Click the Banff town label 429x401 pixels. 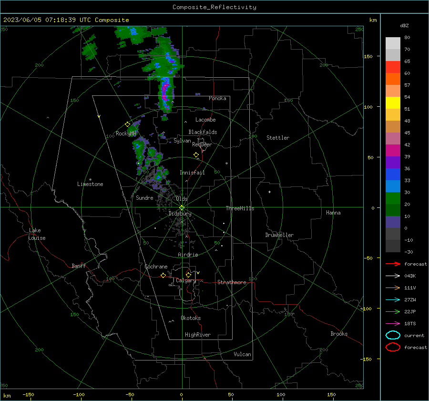point(79,266)
